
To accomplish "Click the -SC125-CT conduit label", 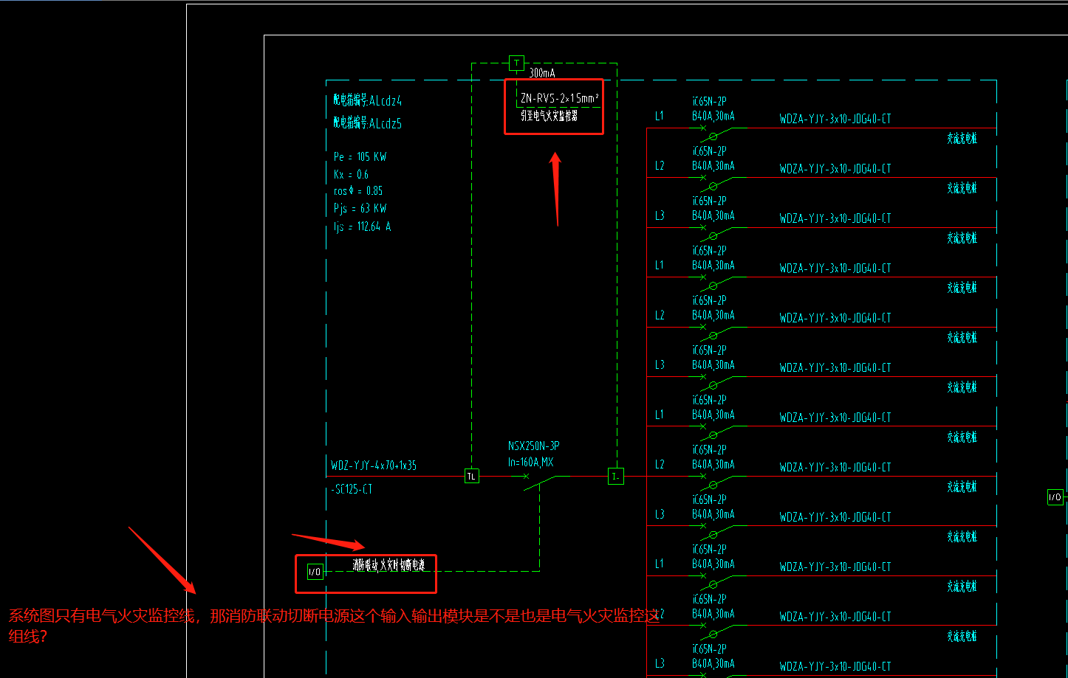I will pos(353,489).
